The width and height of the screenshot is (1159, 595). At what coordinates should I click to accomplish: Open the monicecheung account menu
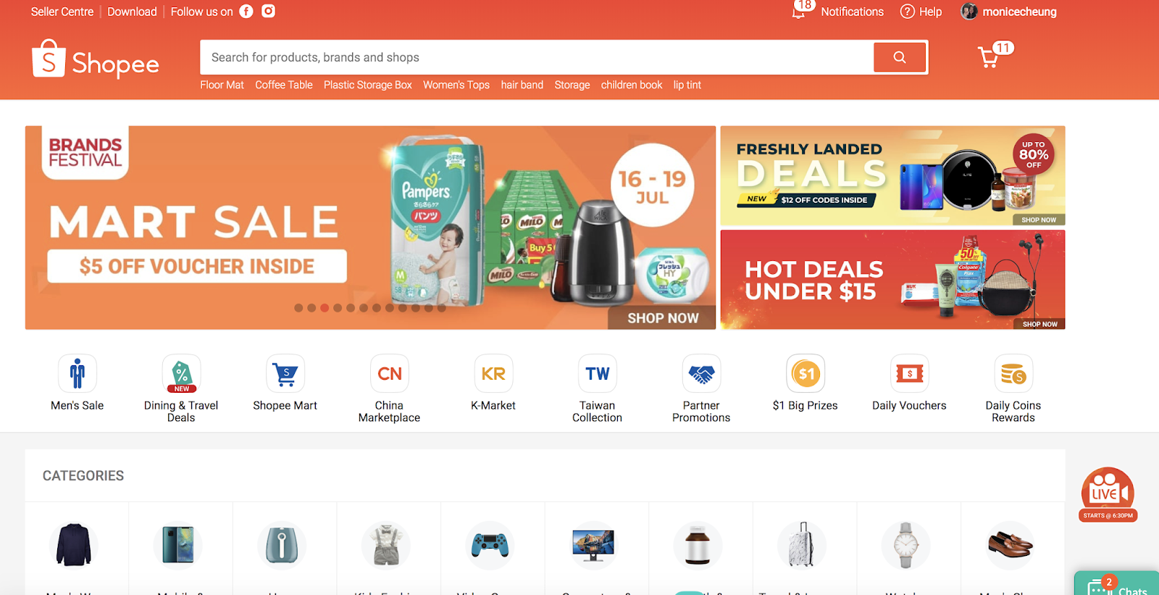(1008, 12)
